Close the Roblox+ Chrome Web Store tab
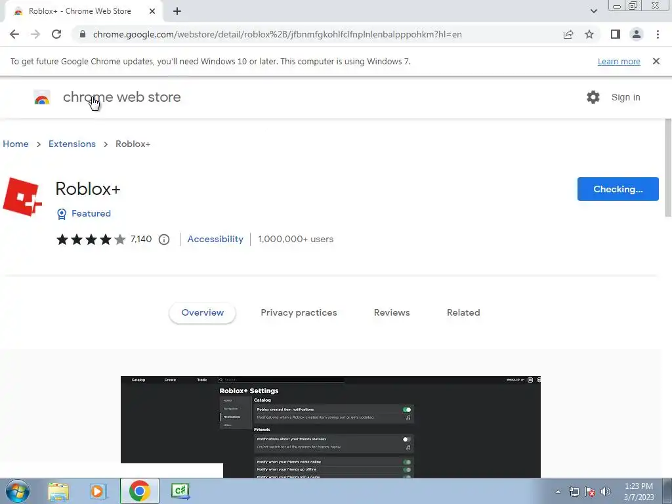The width and height of the screenshot is (672, 504). 152,11
